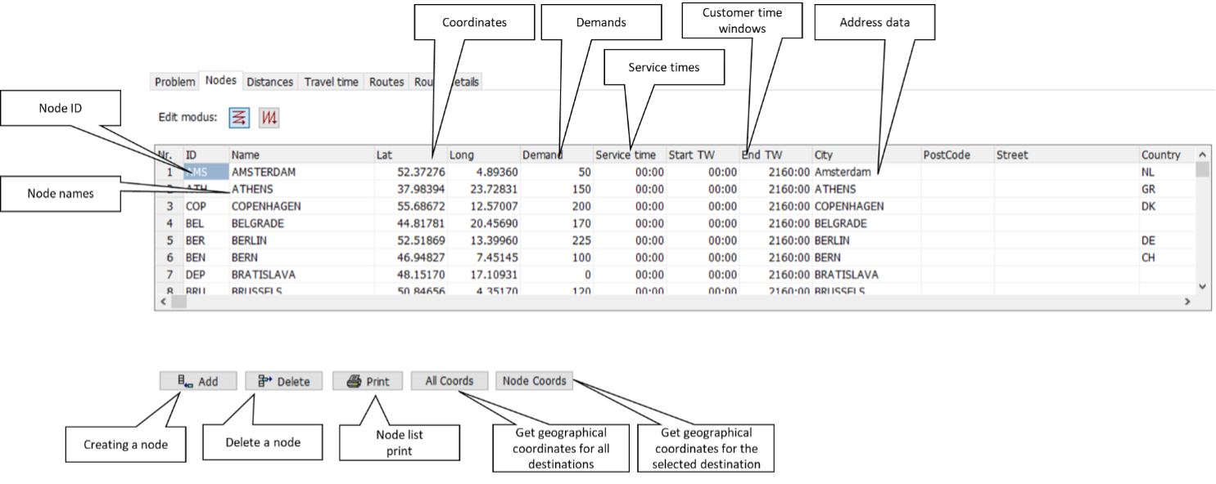Click the Country column header
This screenshot has width=1216, height=484.
tap(1160, 155)
